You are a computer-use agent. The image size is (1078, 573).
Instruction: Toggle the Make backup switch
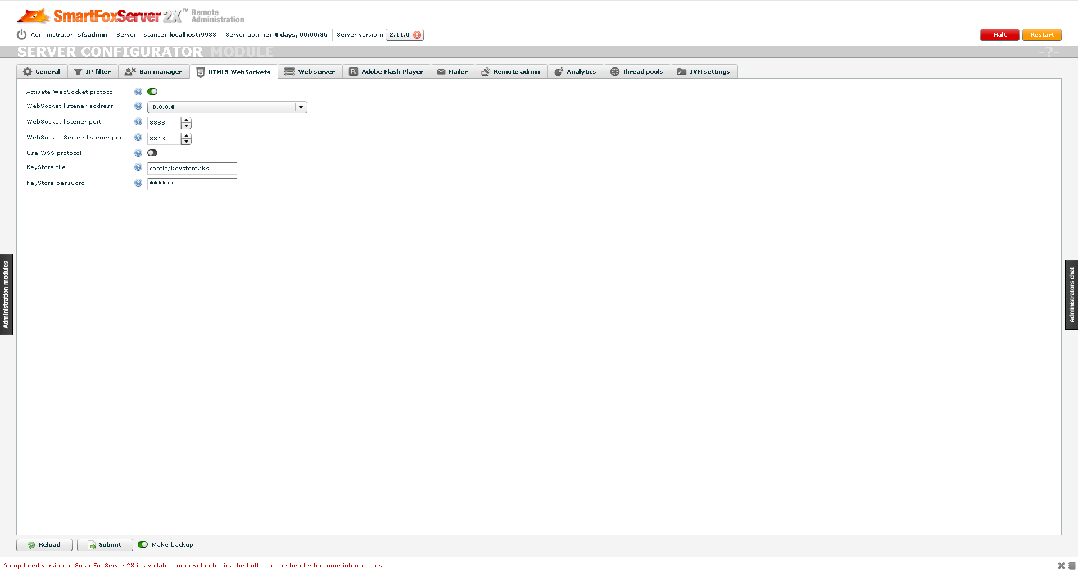(143, 544)
